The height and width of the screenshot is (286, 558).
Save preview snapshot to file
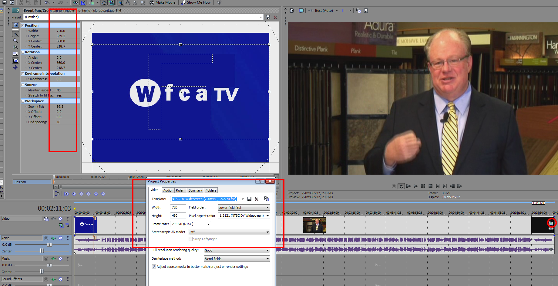pyautogui.click(x=366, y=11)
